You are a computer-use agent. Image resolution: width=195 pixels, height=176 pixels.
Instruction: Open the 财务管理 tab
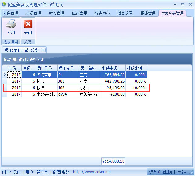[x=56, y=13]
